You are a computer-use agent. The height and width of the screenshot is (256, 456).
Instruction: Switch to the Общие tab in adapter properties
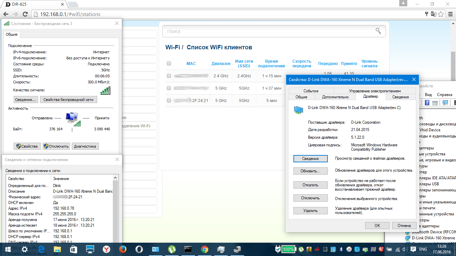point(301,97)
